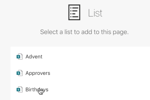Click the SharePoint list icon beside Approvers
The width and height of the screenshot is (150, 100).
pyautogui.click(x=20, y=73)
